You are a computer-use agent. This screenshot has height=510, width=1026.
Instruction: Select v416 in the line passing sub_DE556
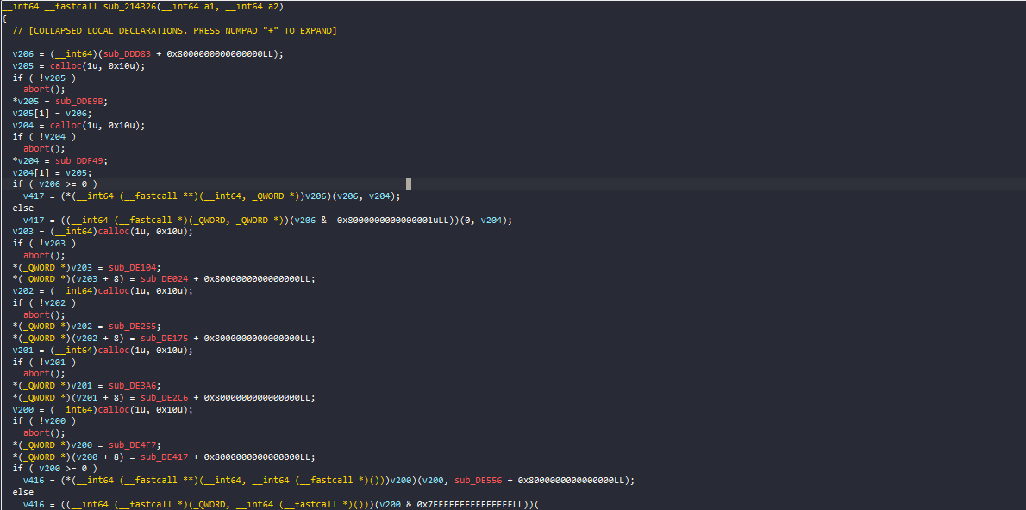34,481
